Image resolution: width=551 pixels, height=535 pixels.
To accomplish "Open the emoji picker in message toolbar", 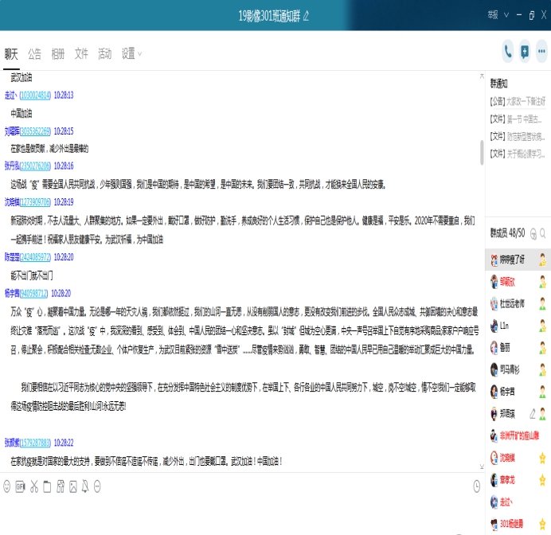I will click(7, 486).
